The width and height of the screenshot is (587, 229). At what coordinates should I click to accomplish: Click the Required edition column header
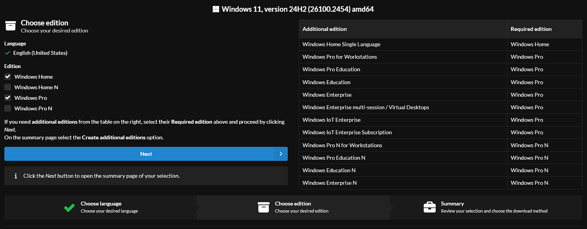531,29
